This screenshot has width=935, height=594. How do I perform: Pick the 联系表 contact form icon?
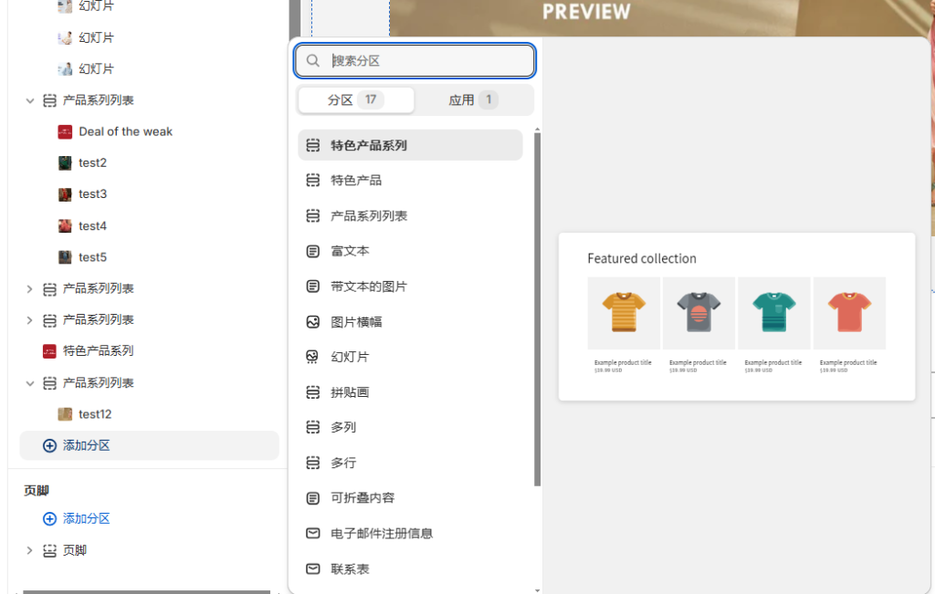(x=311, y=568)
